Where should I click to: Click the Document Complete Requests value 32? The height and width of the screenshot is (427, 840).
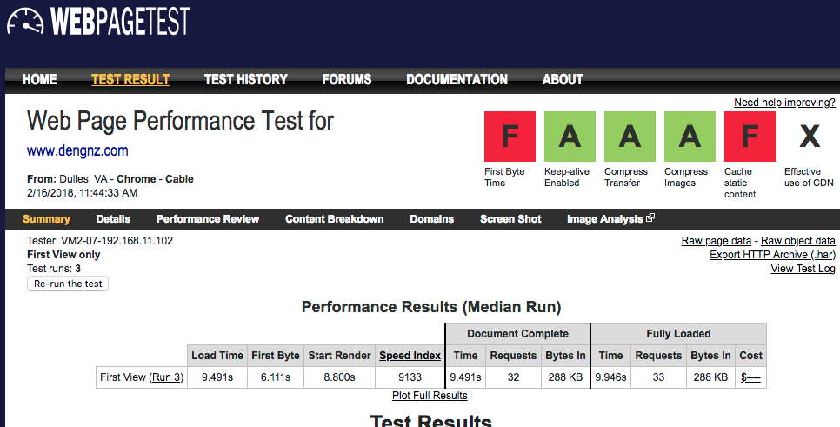(513, 377)
